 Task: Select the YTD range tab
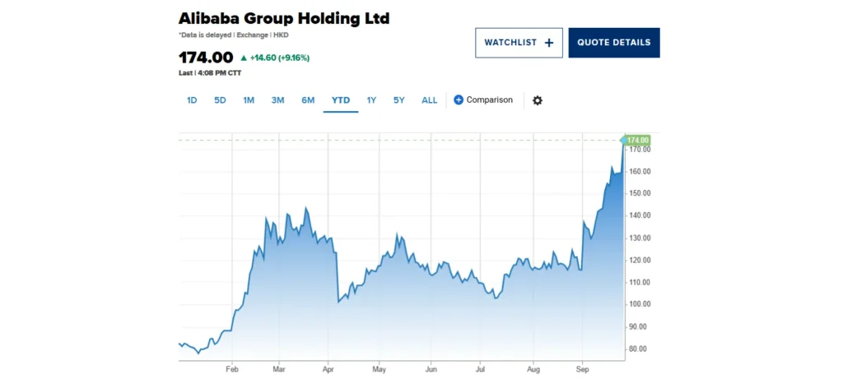341,100
